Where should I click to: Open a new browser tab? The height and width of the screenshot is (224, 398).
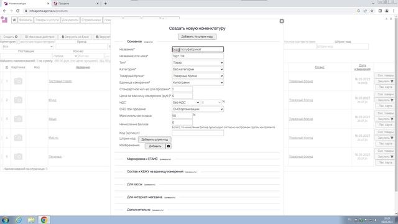pos(105,4)
